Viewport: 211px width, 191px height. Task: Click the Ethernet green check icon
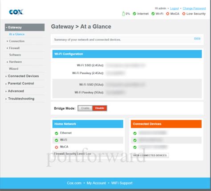click(57, 133)
